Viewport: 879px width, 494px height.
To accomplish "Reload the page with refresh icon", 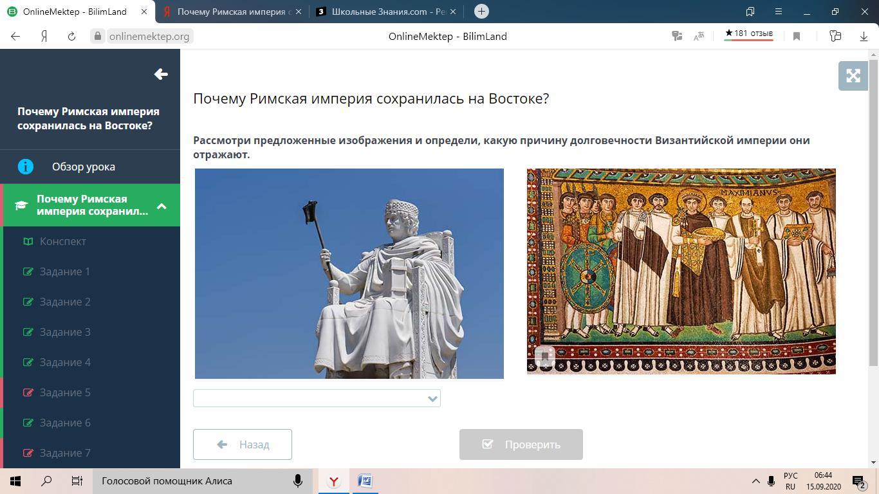I will (x=71, y=36).
